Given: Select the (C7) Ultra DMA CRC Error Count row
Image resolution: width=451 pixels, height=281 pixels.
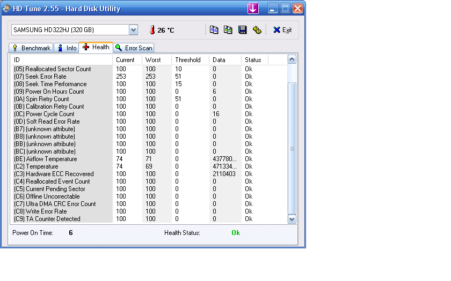Looking at the screenshot, I should coord(149,204).
